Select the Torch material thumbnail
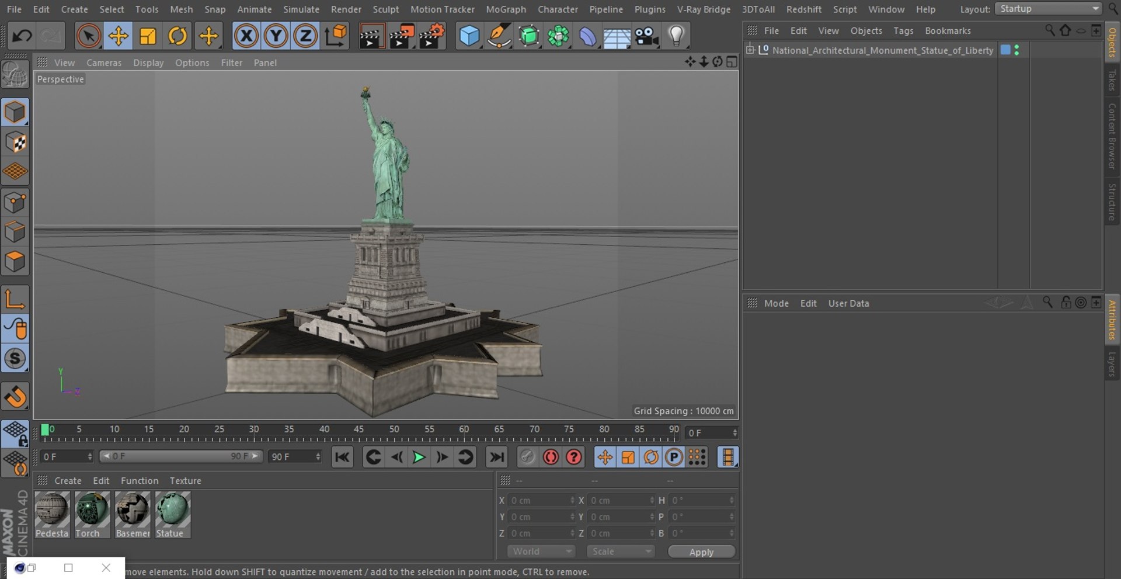This screenshot has width=1121, height=579. tap(92, 515)
